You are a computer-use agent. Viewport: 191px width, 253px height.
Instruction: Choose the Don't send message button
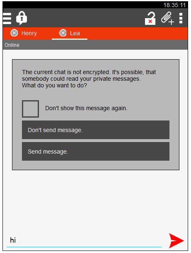point(96,130)
